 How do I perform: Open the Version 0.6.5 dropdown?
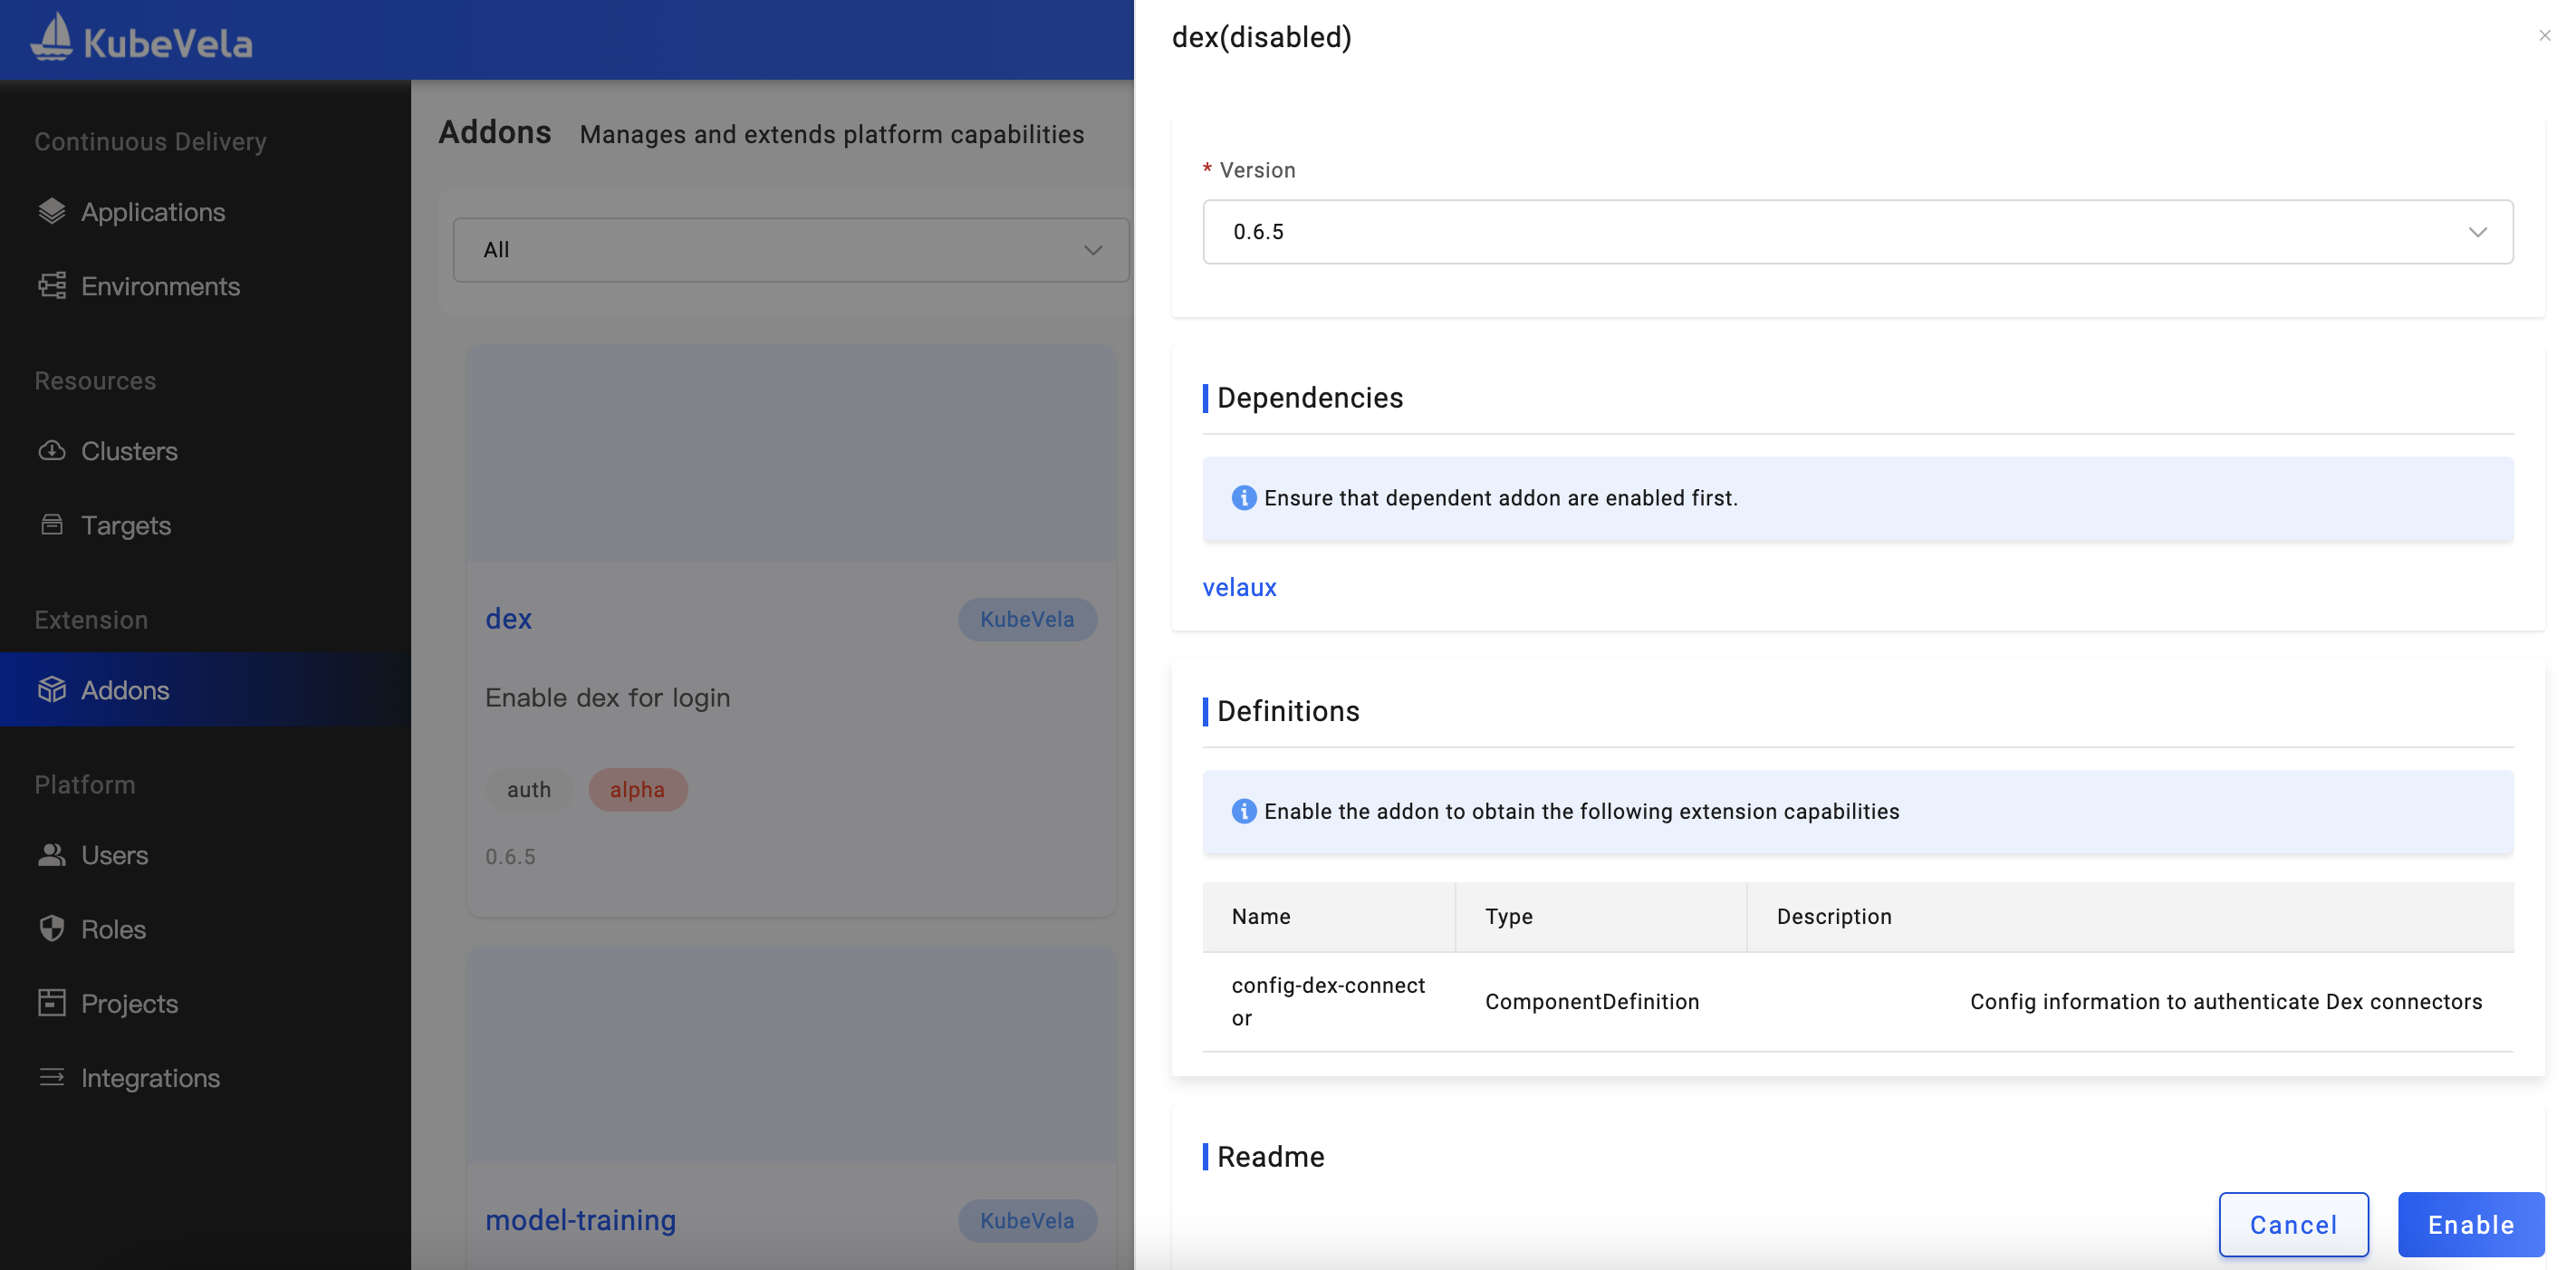coord(1856,232)
